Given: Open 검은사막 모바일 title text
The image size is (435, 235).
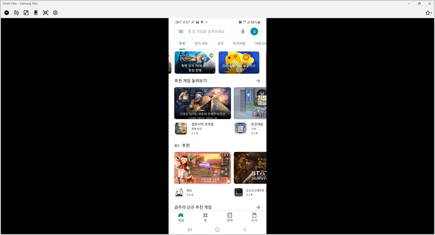Looking at the screenshot, I should coord(203,124).
